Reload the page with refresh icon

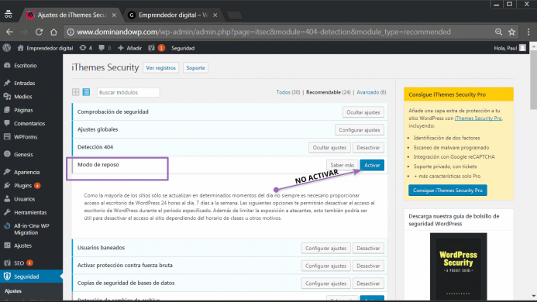point(39,32)
